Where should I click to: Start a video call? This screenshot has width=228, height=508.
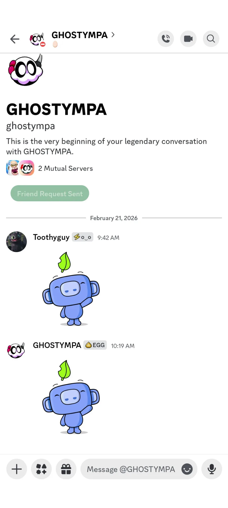tap(188, 39)
